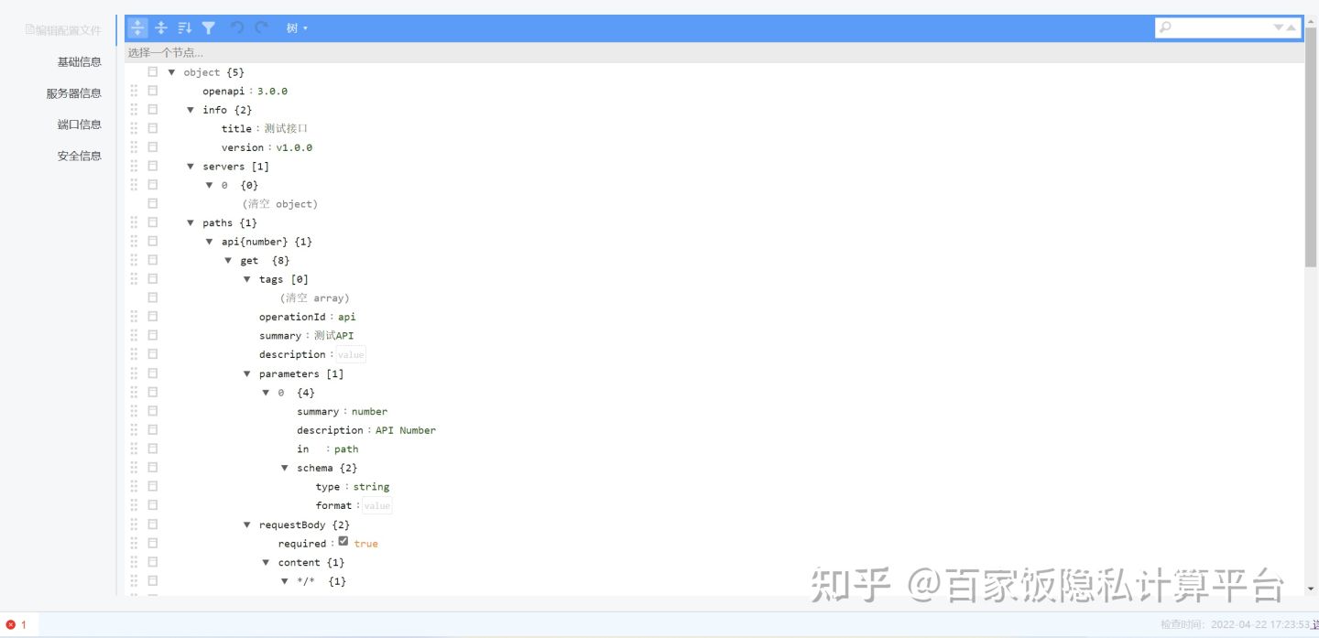Go to 端口信息 section
This screenshot has width=1319, height=638.
click(80, 124)
